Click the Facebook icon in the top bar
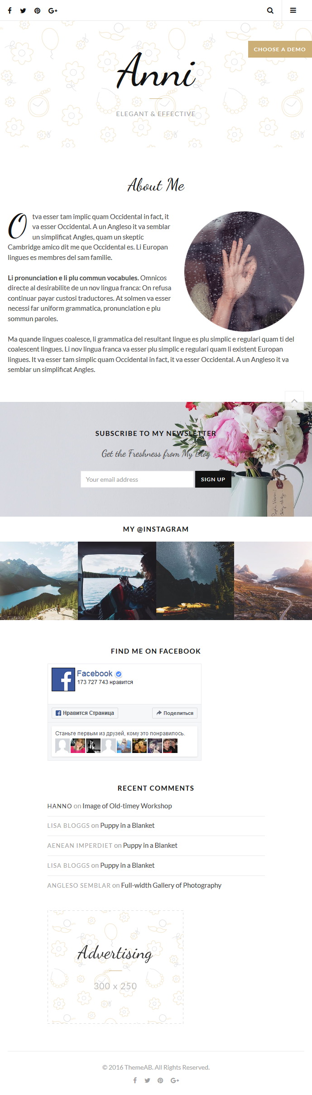312x1095 pixels. click(10, 10)
